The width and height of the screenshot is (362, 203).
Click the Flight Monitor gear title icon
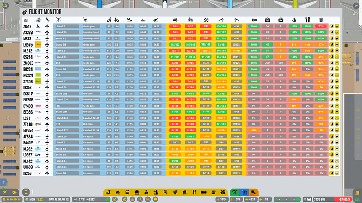[x=25, y=12]
